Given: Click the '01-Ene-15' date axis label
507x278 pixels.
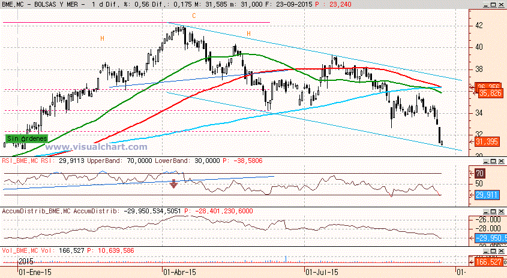Looking at the screenshot, I should click(x=35, y=272).
